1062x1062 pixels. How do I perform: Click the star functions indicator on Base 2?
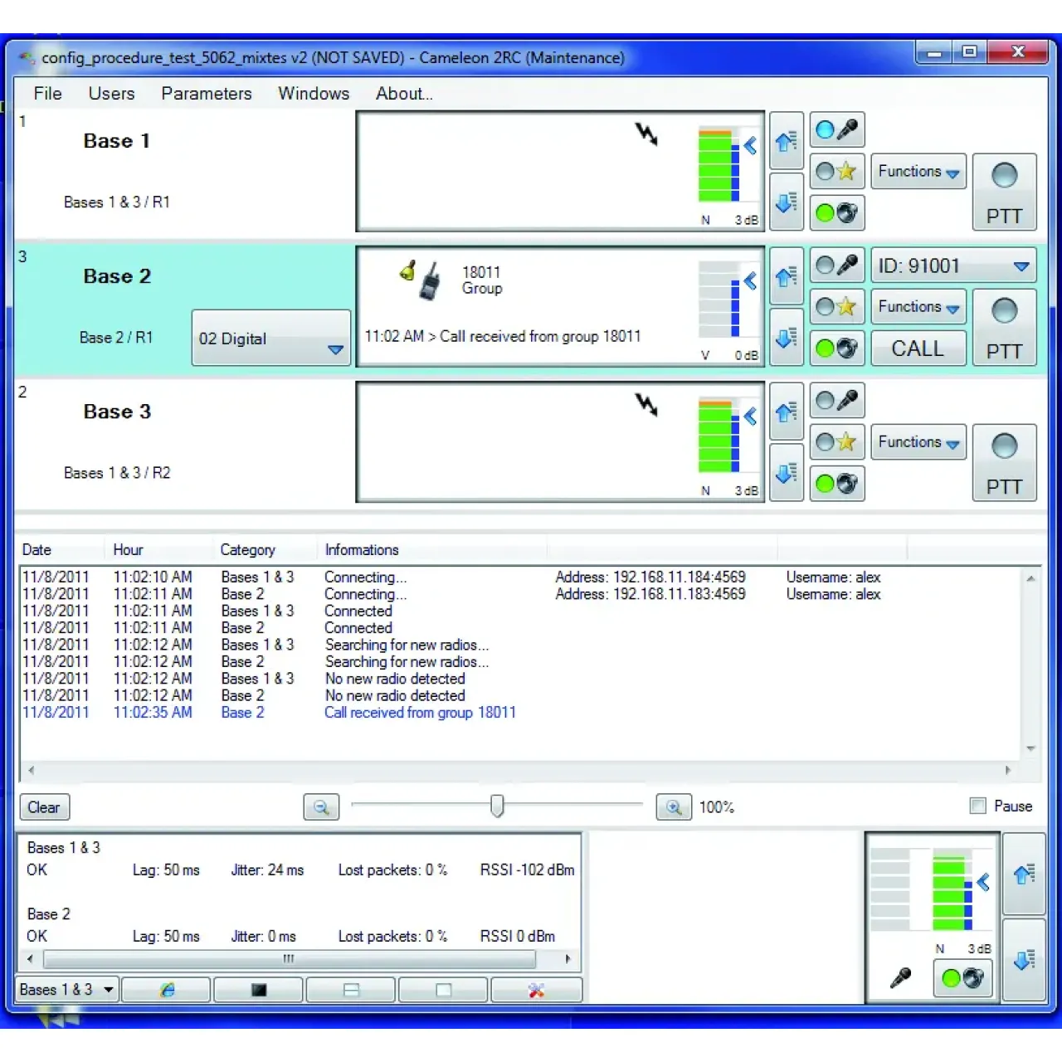click(x=837, y=306)
